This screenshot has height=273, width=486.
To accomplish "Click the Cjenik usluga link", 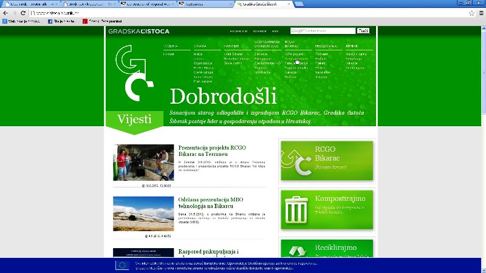I will pyautogui.click(x=203, y=72).
